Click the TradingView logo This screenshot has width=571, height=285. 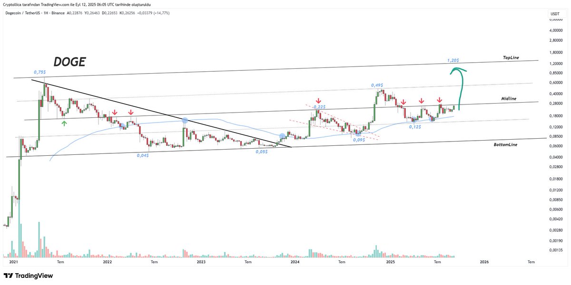coord(29,275)
